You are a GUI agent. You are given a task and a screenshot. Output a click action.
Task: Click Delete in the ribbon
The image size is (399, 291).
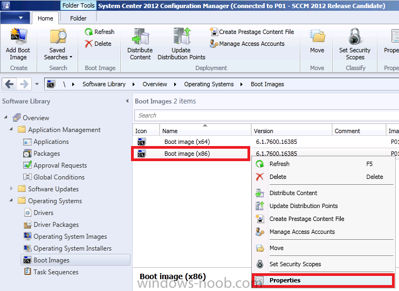pyautogui.click(x=98, y=44)
